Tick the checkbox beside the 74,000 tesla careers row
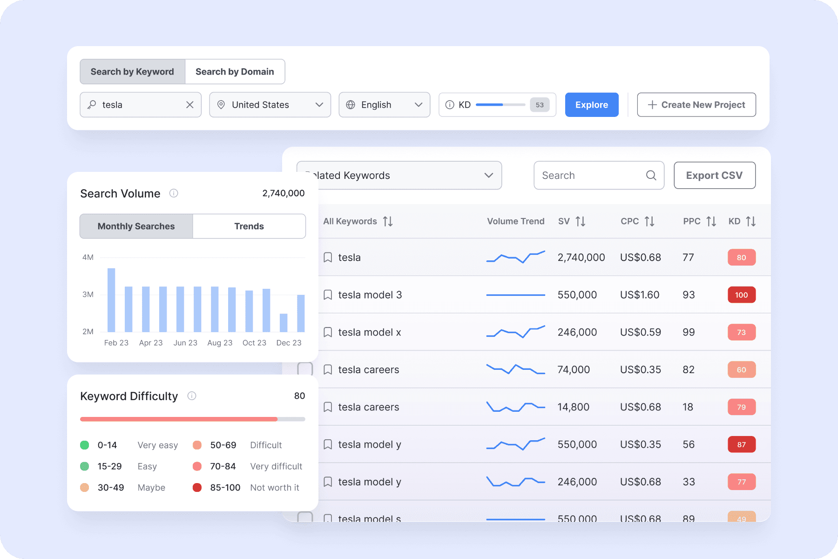Viewport: 838px width, 559px height. [x=305, y=369]
